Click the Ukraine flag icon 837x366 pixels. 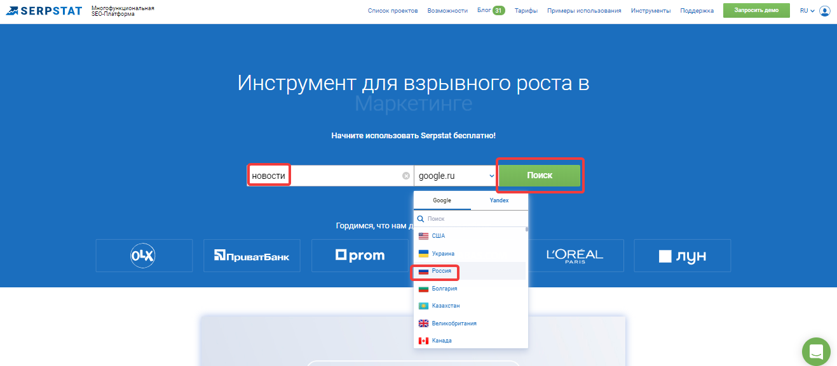(423, 254)
